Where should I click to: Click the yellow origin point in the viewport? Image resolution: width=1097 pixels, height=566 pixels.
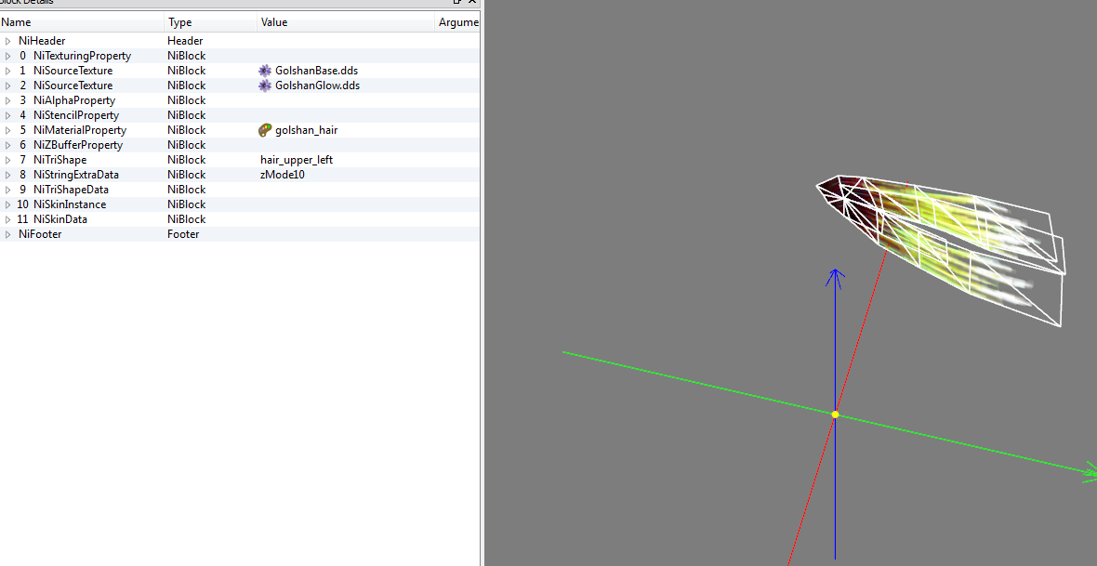835,415
